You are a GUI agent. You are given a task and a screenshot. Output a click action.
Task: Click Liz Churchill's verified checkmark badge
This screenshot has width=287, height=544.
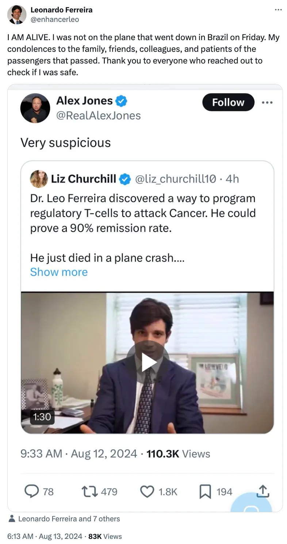(x=125, y=179)
